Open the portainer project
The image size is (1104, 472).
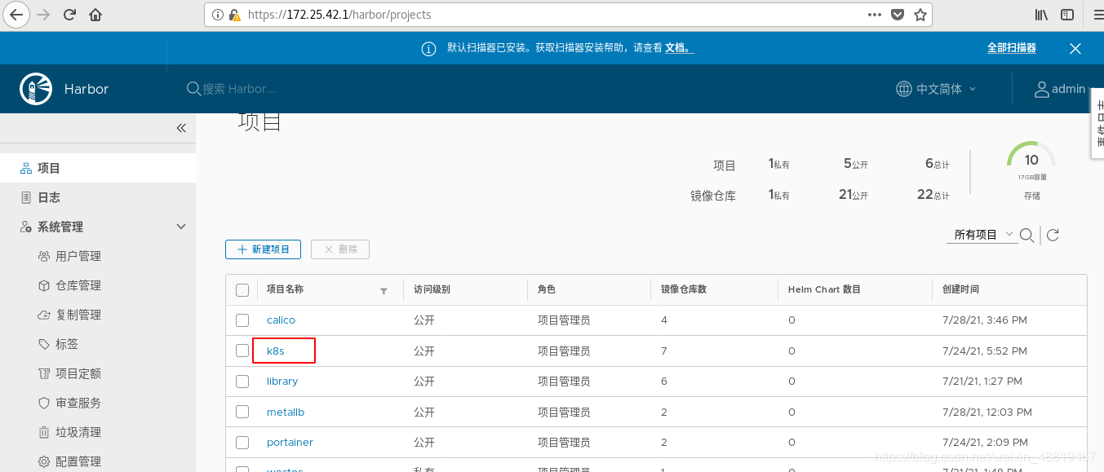point(290,443)
